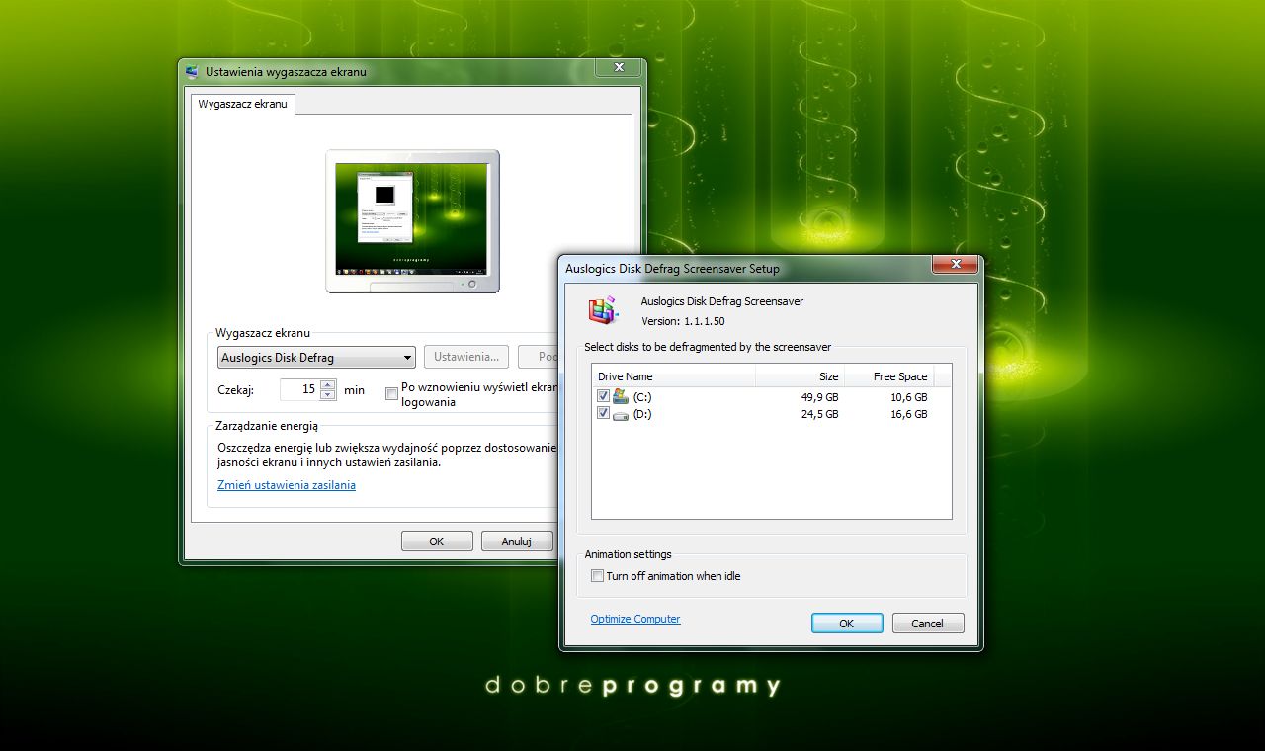Select the Wygaszacz ekranu tab
1265x751 pixels.
[242, 104]
